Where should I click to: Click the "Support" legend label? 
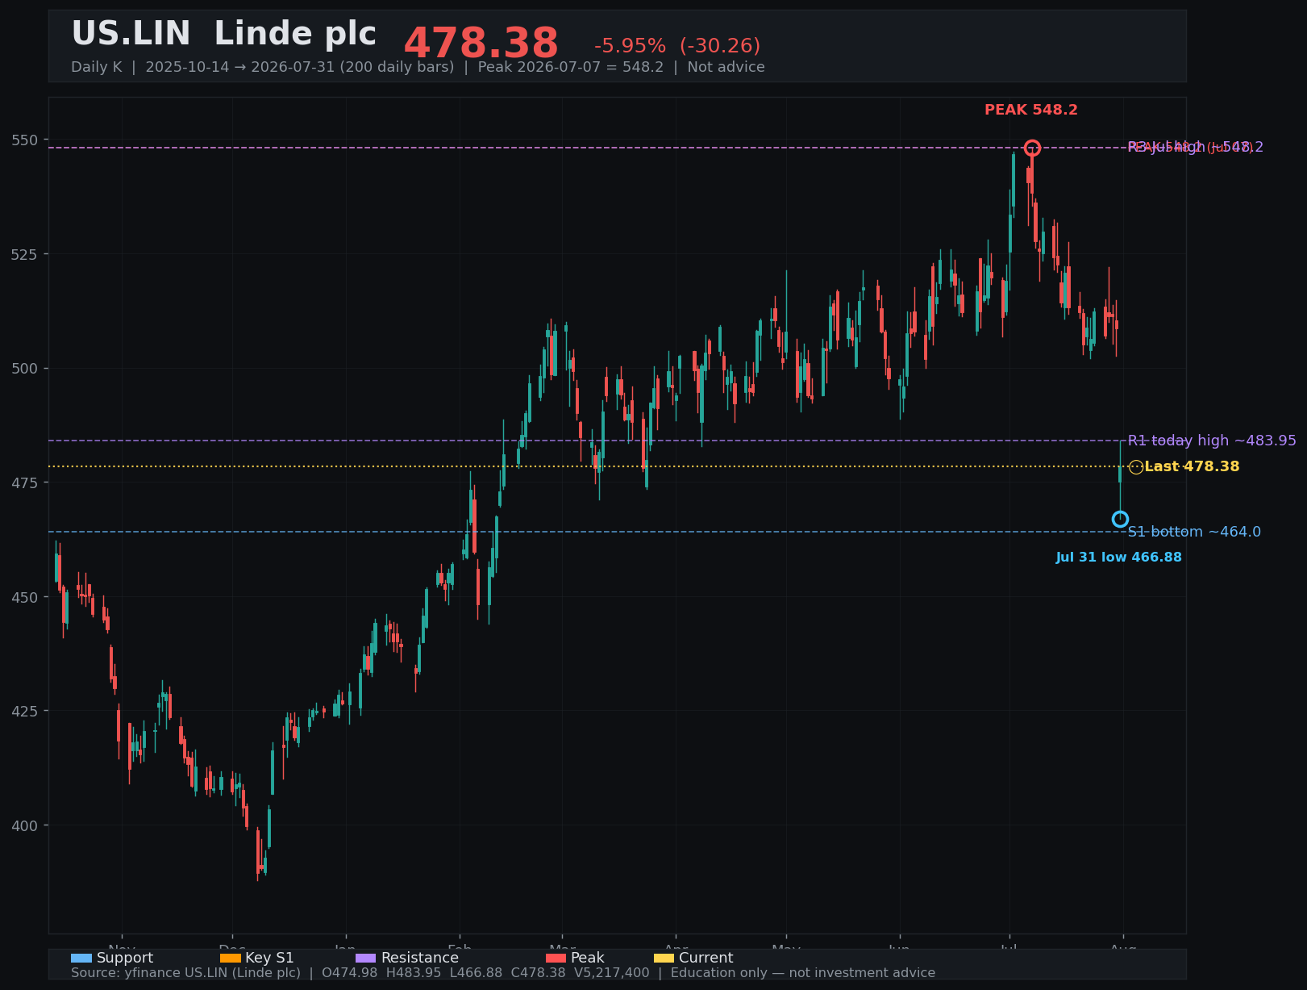(x=125, y=959)
